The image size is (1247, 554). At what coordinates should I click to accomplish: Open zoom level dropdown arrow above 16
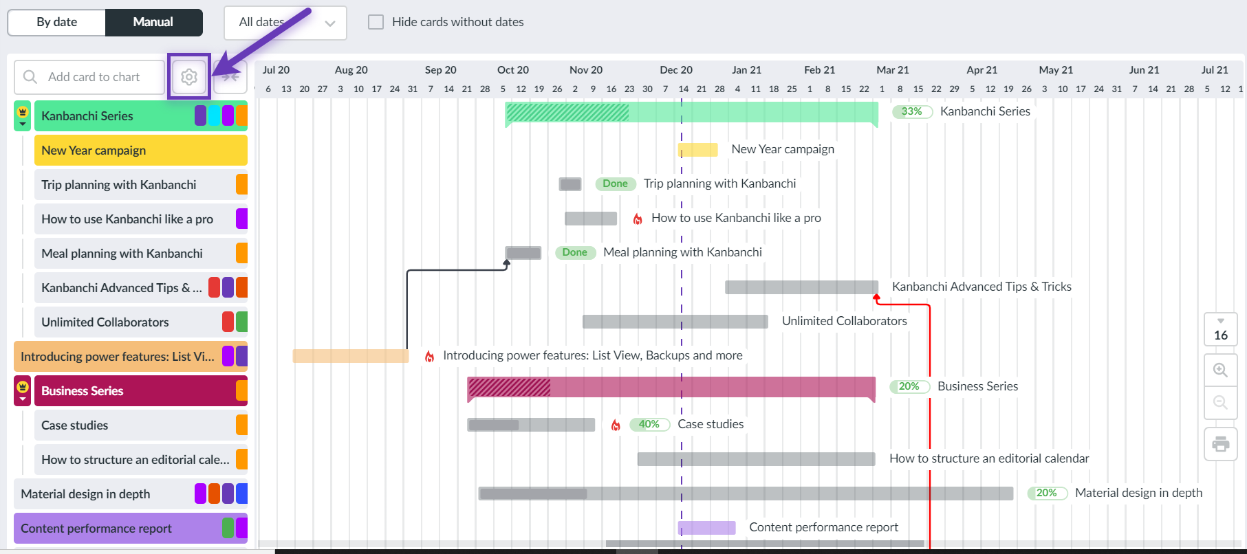coord(1221,321)
